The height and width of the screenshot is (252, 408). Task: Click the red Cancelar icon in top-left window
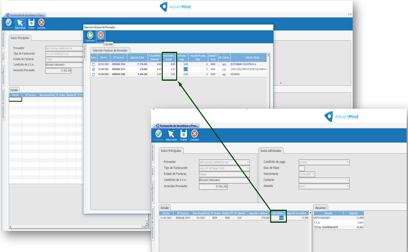coord(42,23)
